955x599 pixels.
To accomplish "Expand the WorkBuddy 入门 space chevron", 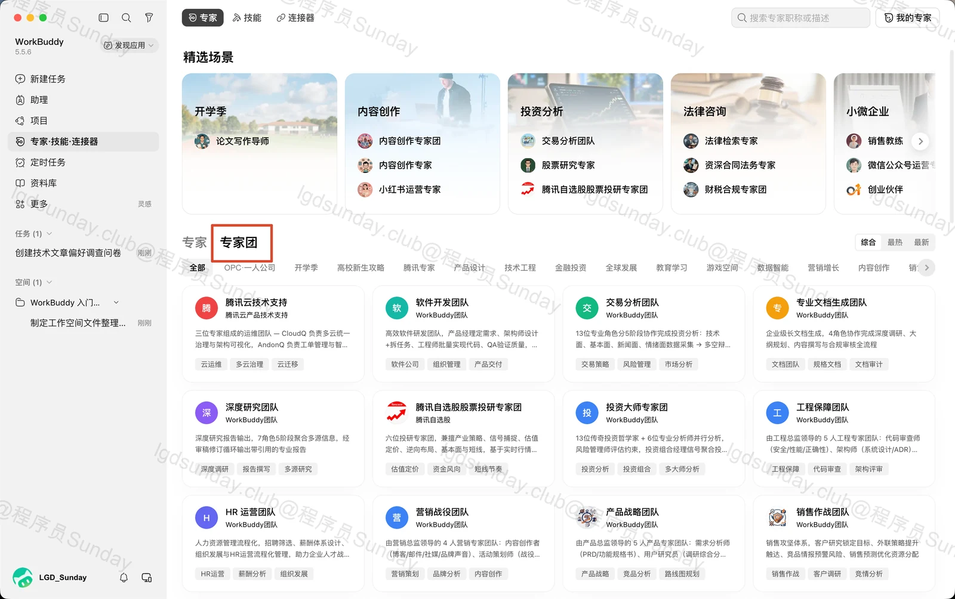I will click(x=116, y=302).
